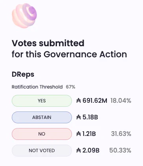Click the 18.04% YES percentage
The height and width of the screenshot is (166, 143).
[x=121, y=101]
